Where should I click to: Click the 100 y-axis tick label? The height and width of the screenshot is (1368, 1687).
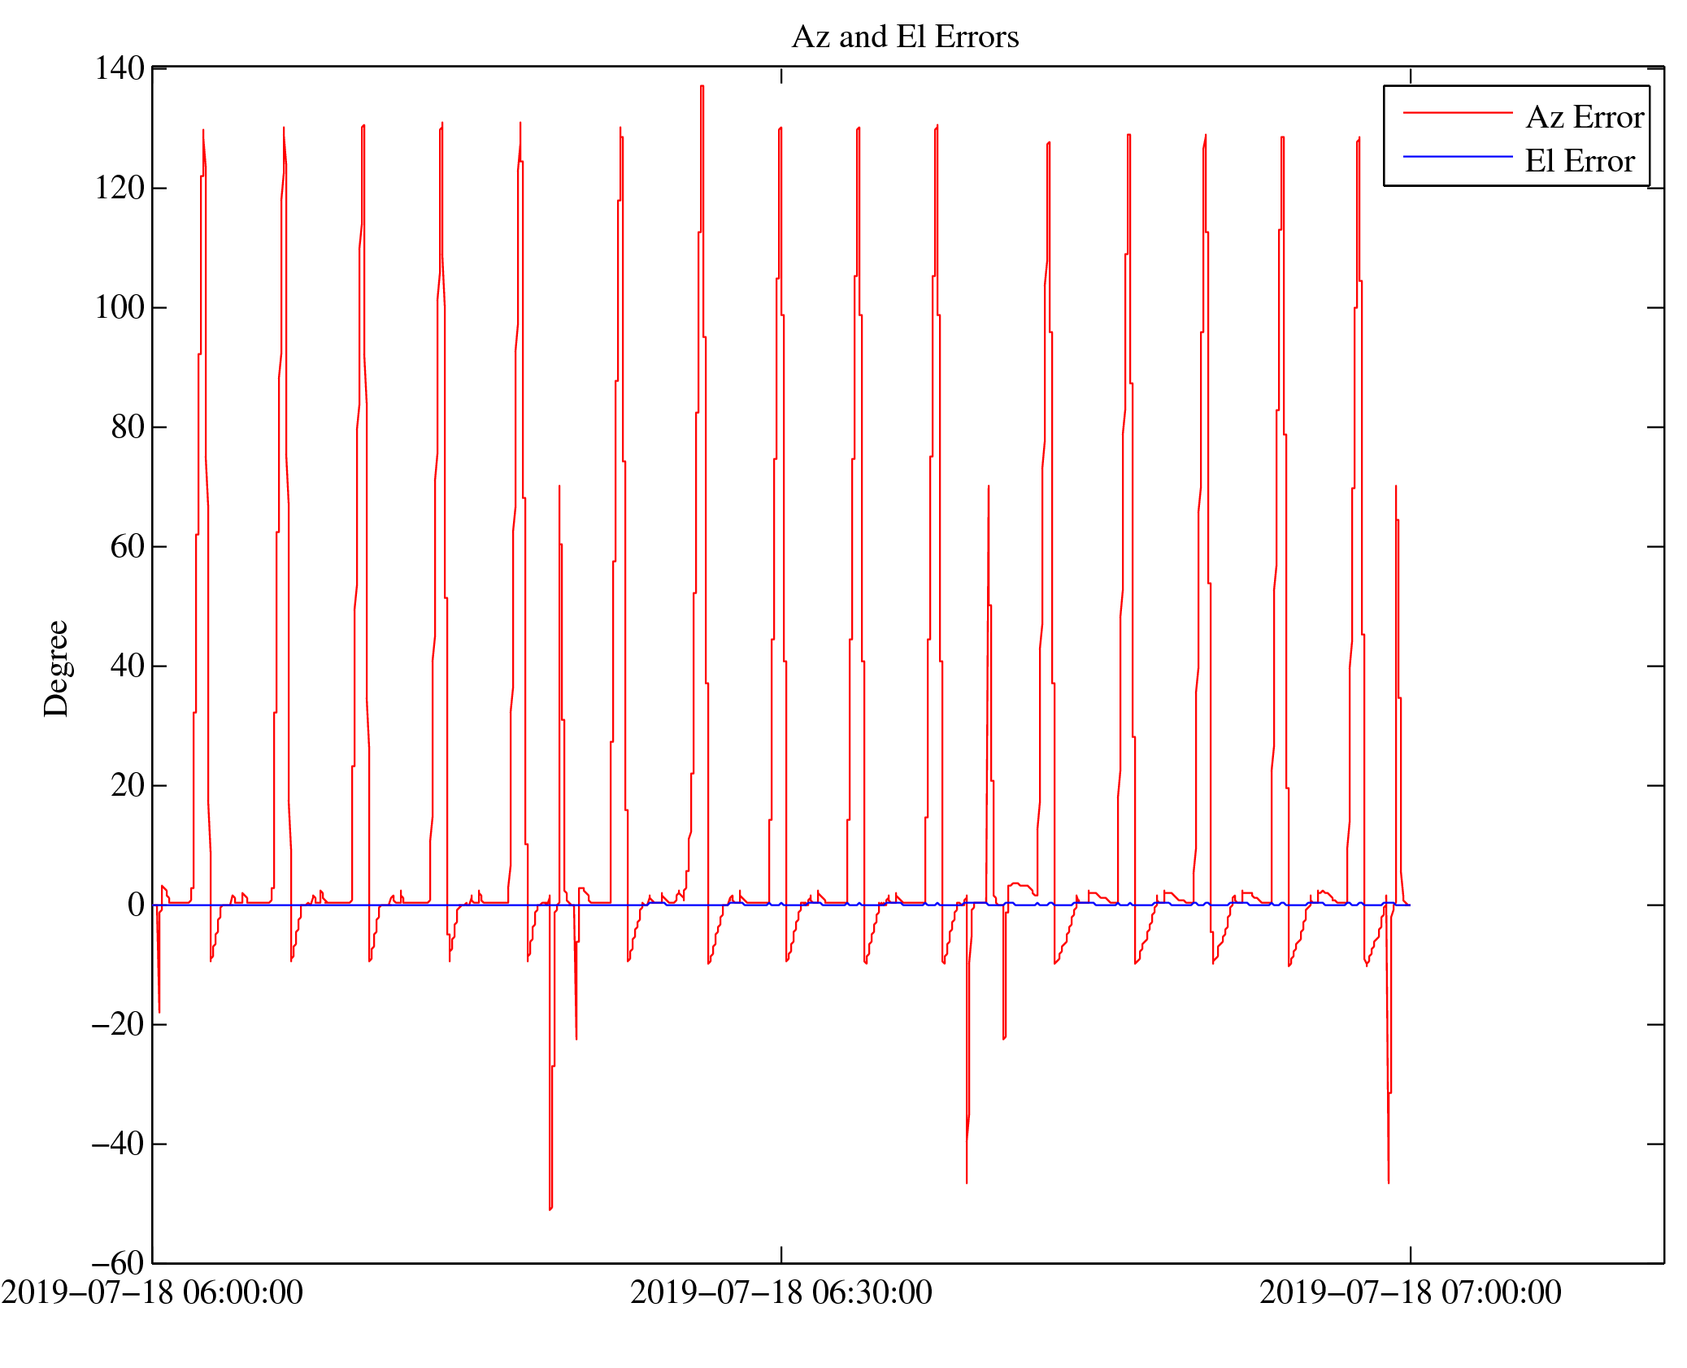(120, 308)
